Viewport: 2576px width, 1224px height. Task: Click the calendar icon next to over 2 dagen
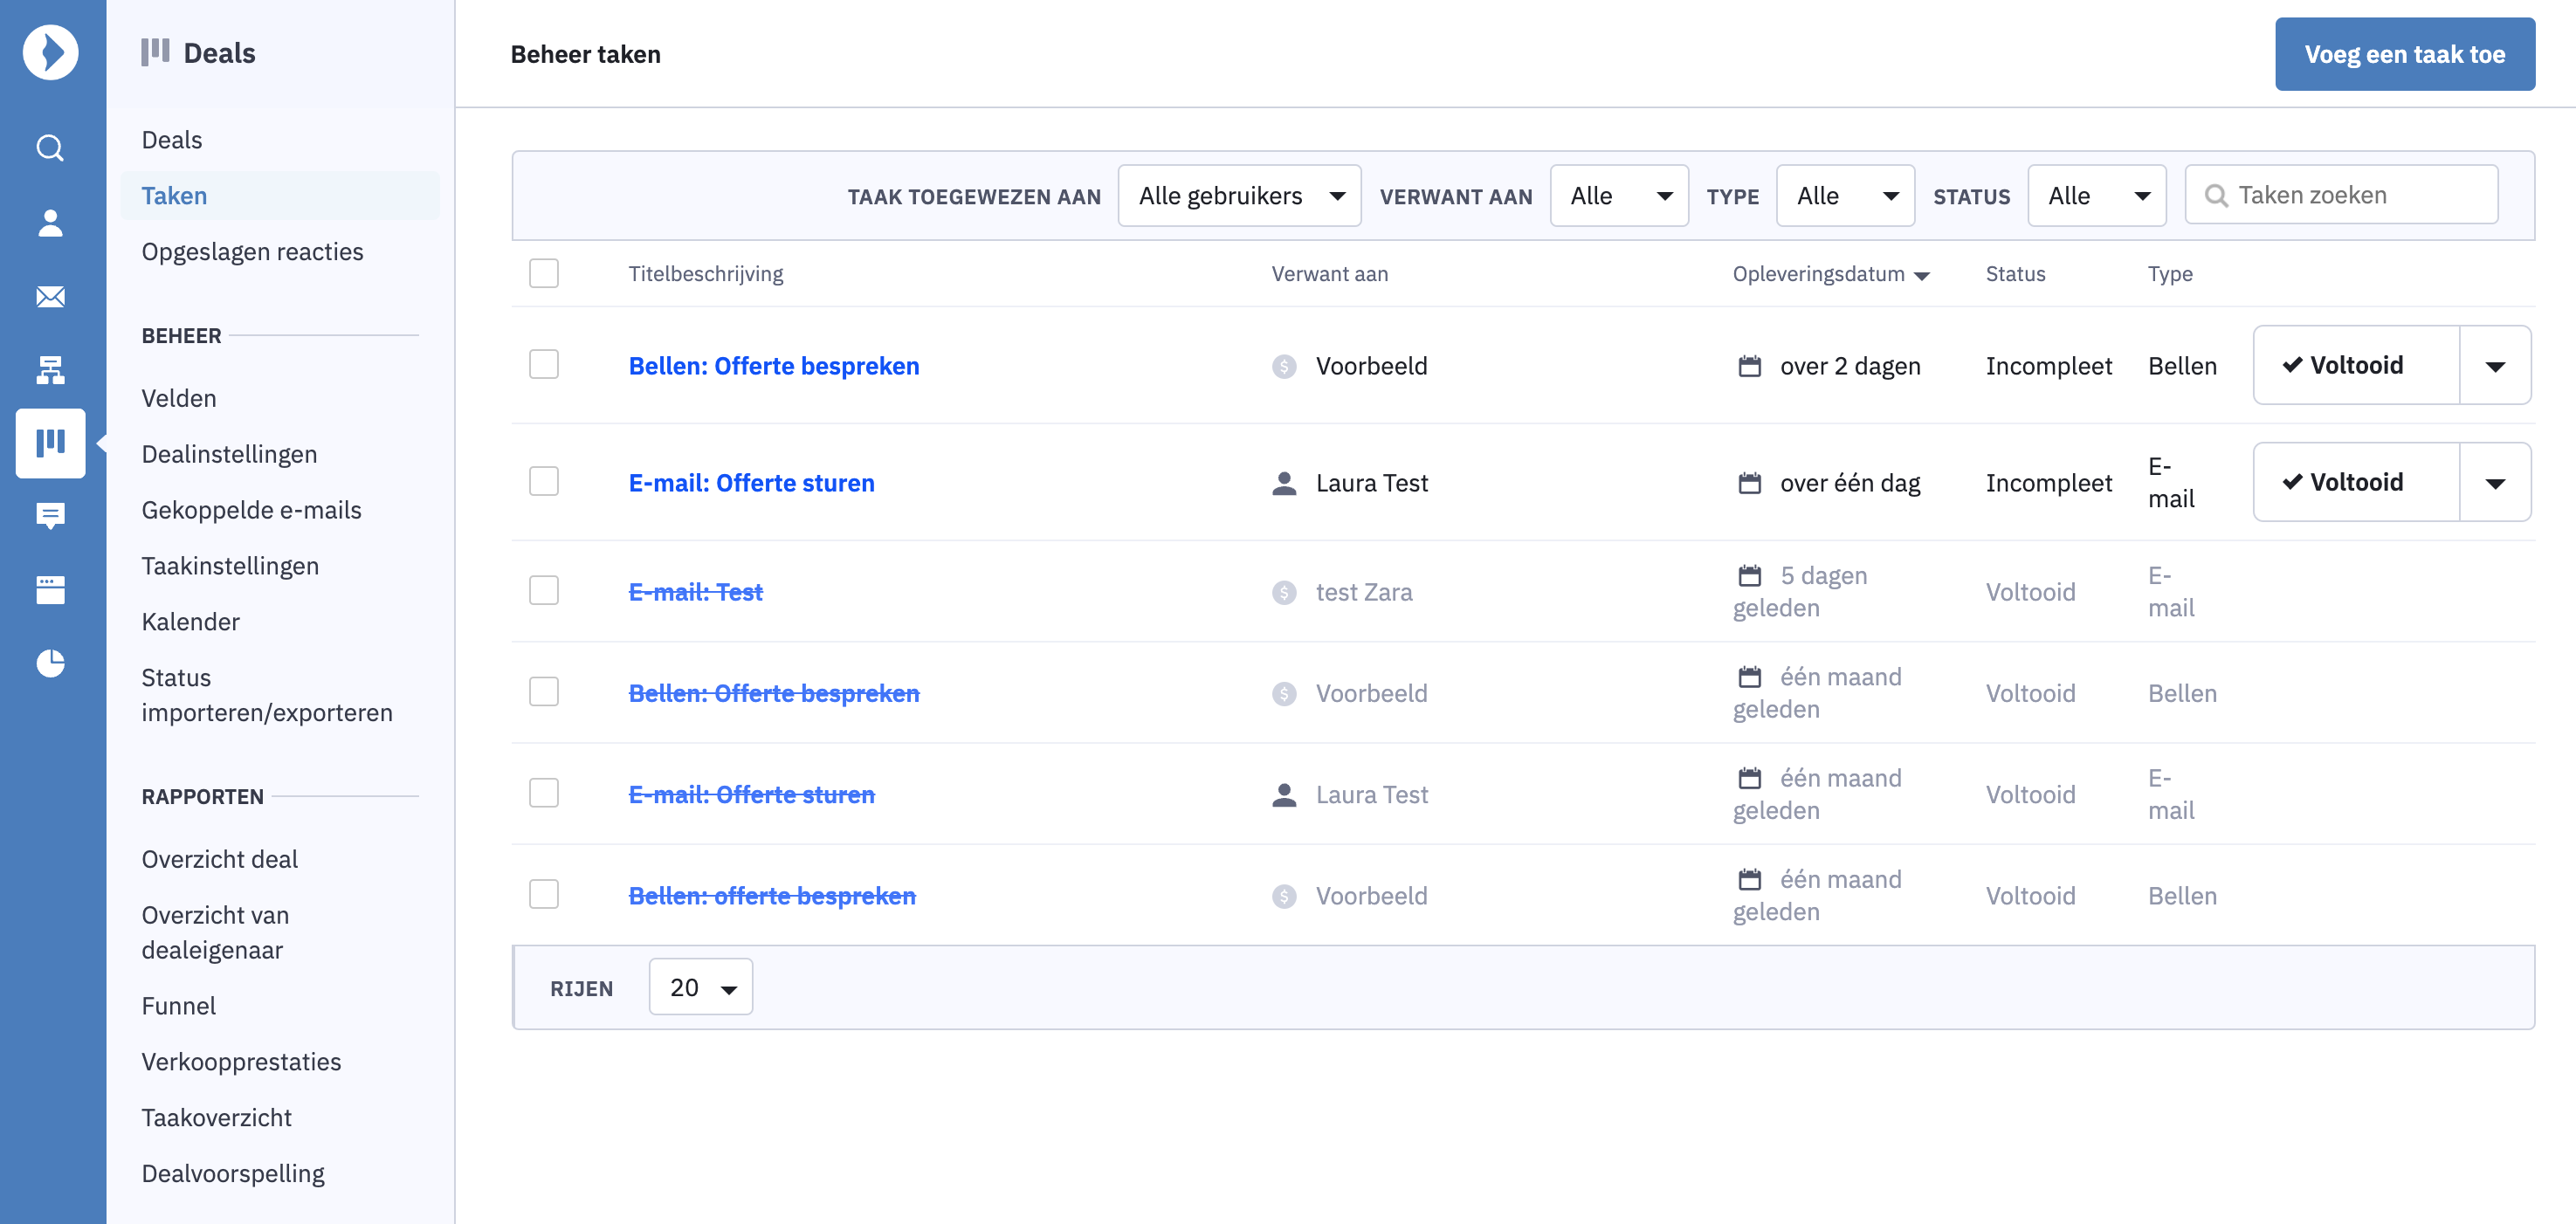(1749, 366)
